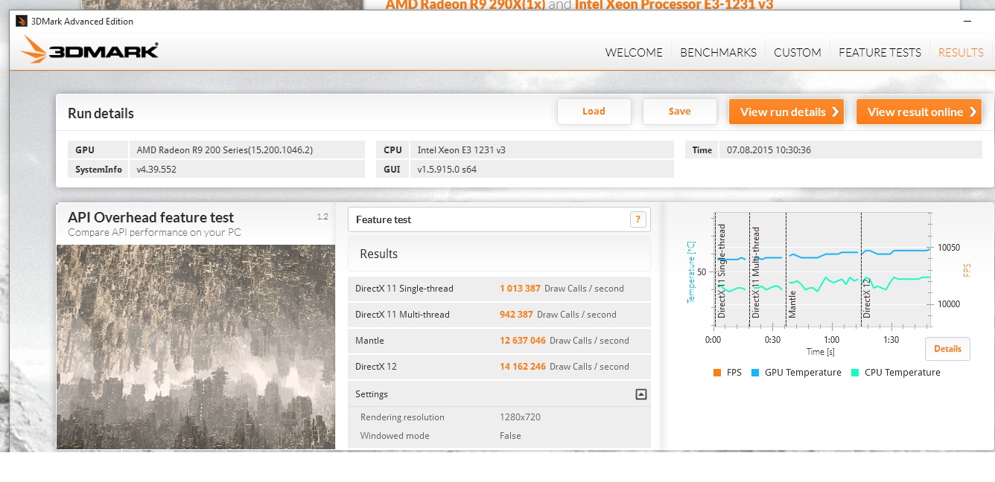Select DirectX 11 Multi-thread result row
This screenshot has height=482, width=995.
(499, 315)
